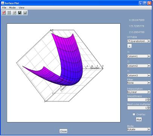
Task: Click the floppy disk save icon
Action: (20, 13)
